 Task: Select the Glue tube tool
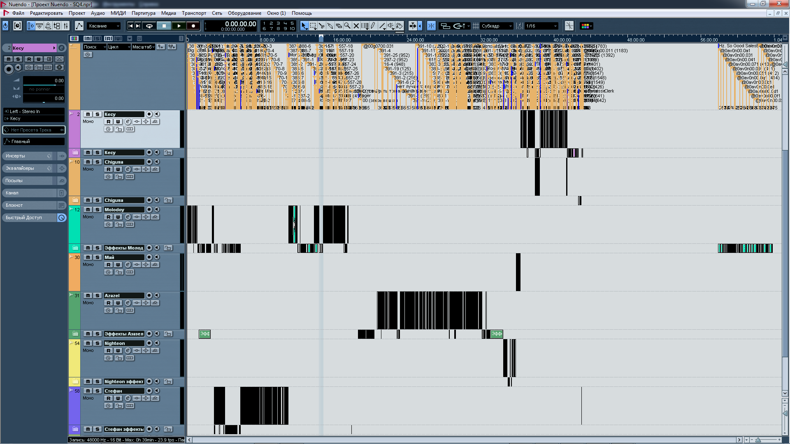tap(330, 26)
